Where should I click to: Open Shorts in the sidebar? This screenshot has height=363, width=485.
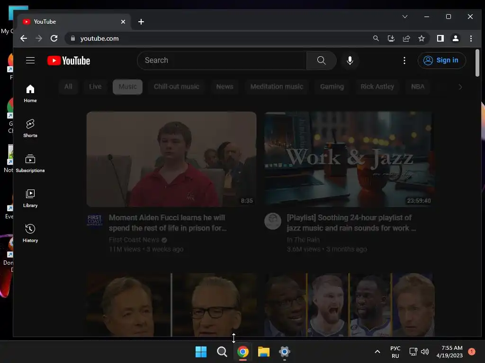30,129
